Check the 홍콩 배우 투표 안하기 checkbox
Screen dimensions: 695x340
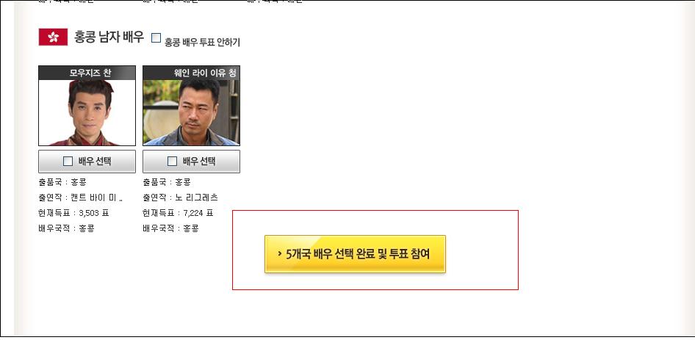156,37
